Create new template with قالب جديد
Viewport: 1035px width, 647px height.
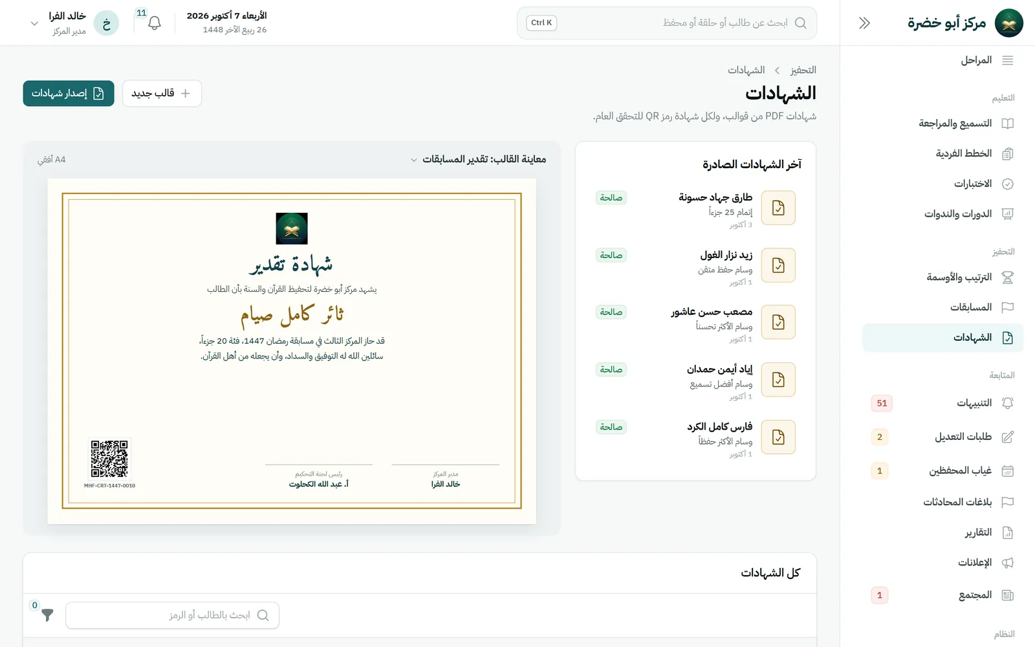point(162,93)
